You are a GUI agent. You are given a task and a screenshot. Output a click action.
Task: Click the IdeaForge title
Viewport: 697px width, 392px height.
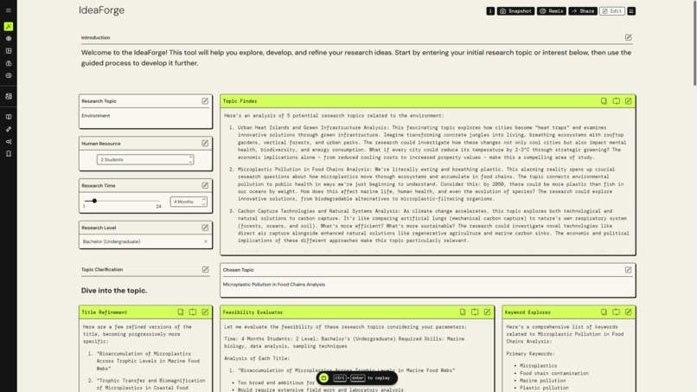tap(101, 10)
